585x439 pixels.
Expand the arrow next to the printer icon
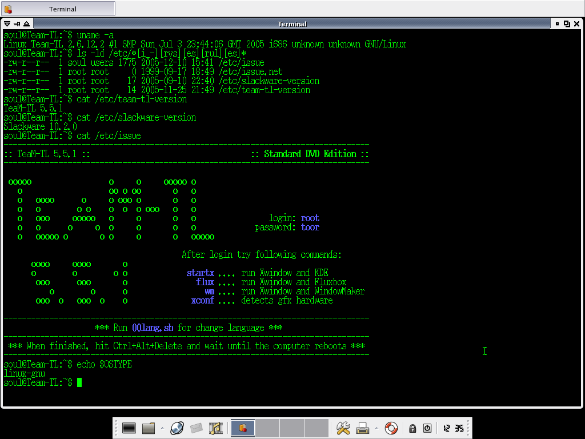click(x=376, y=428)
